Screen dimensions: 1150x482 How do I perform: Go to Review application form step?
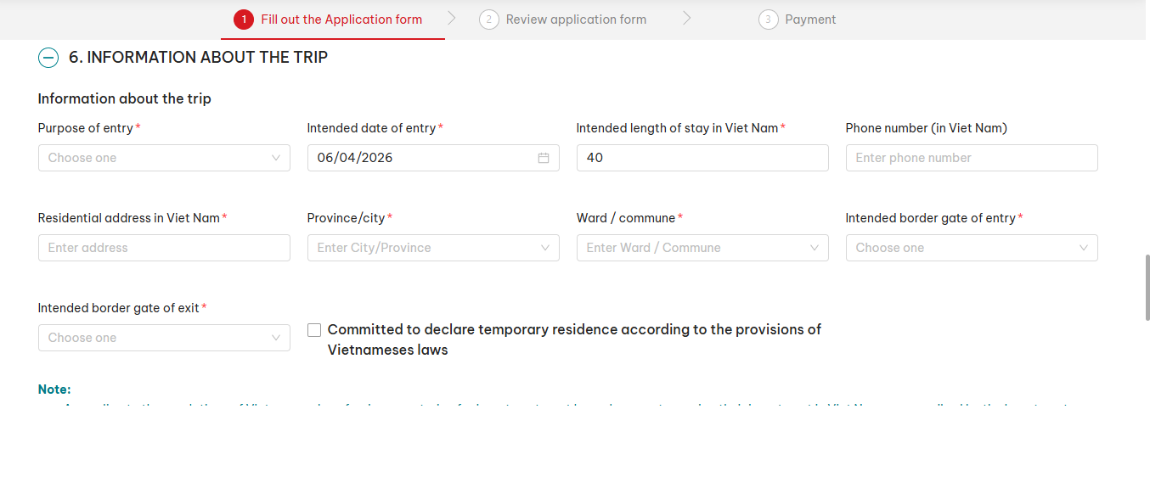pyautogui.click(x=576, y=20)
